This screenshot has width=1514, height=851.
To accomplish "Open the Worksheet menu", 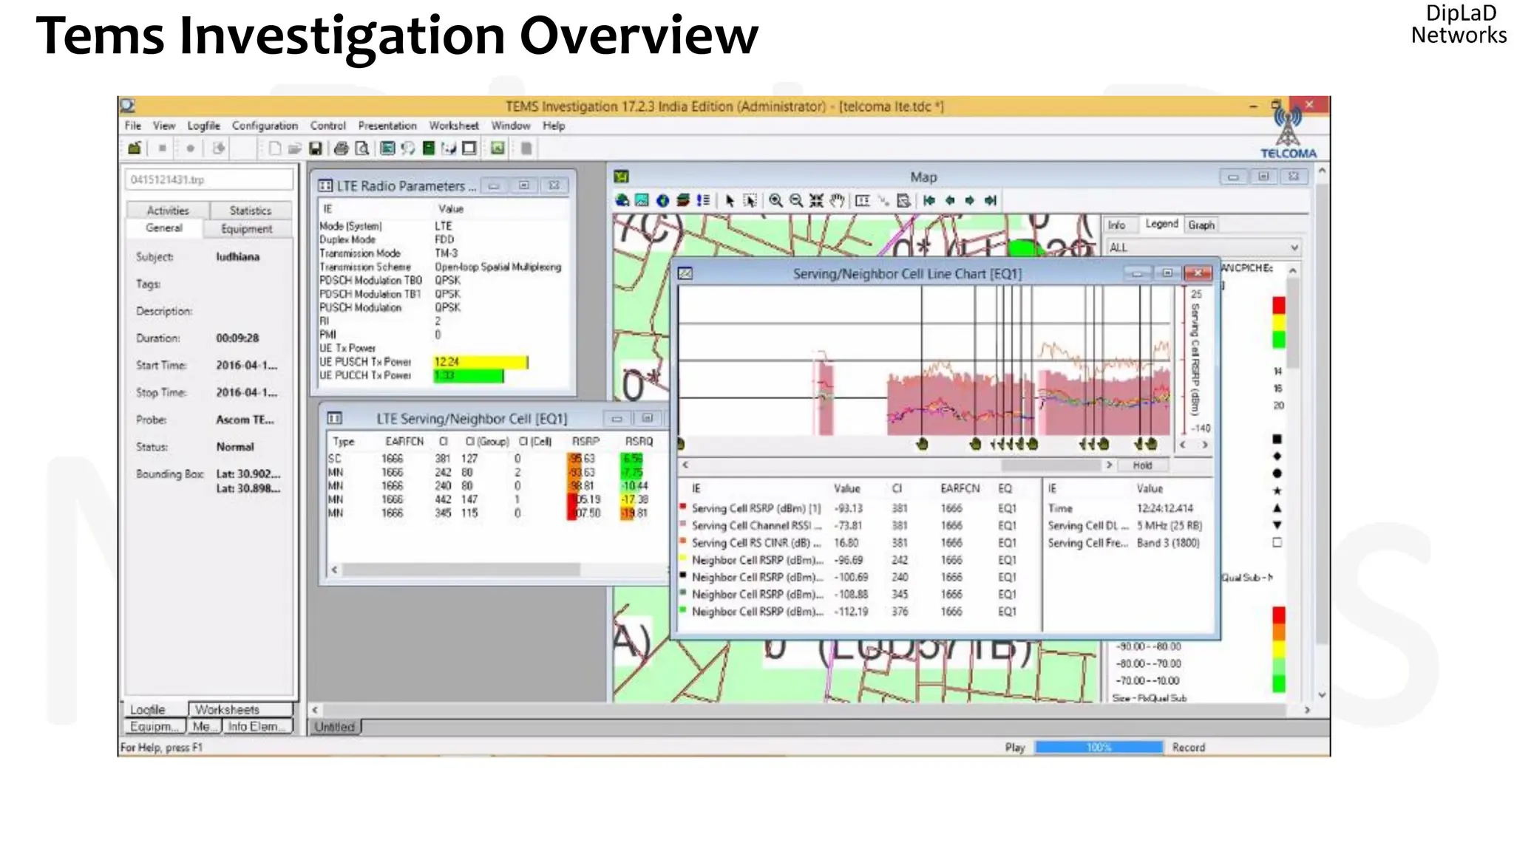I will tap(454, 126).
